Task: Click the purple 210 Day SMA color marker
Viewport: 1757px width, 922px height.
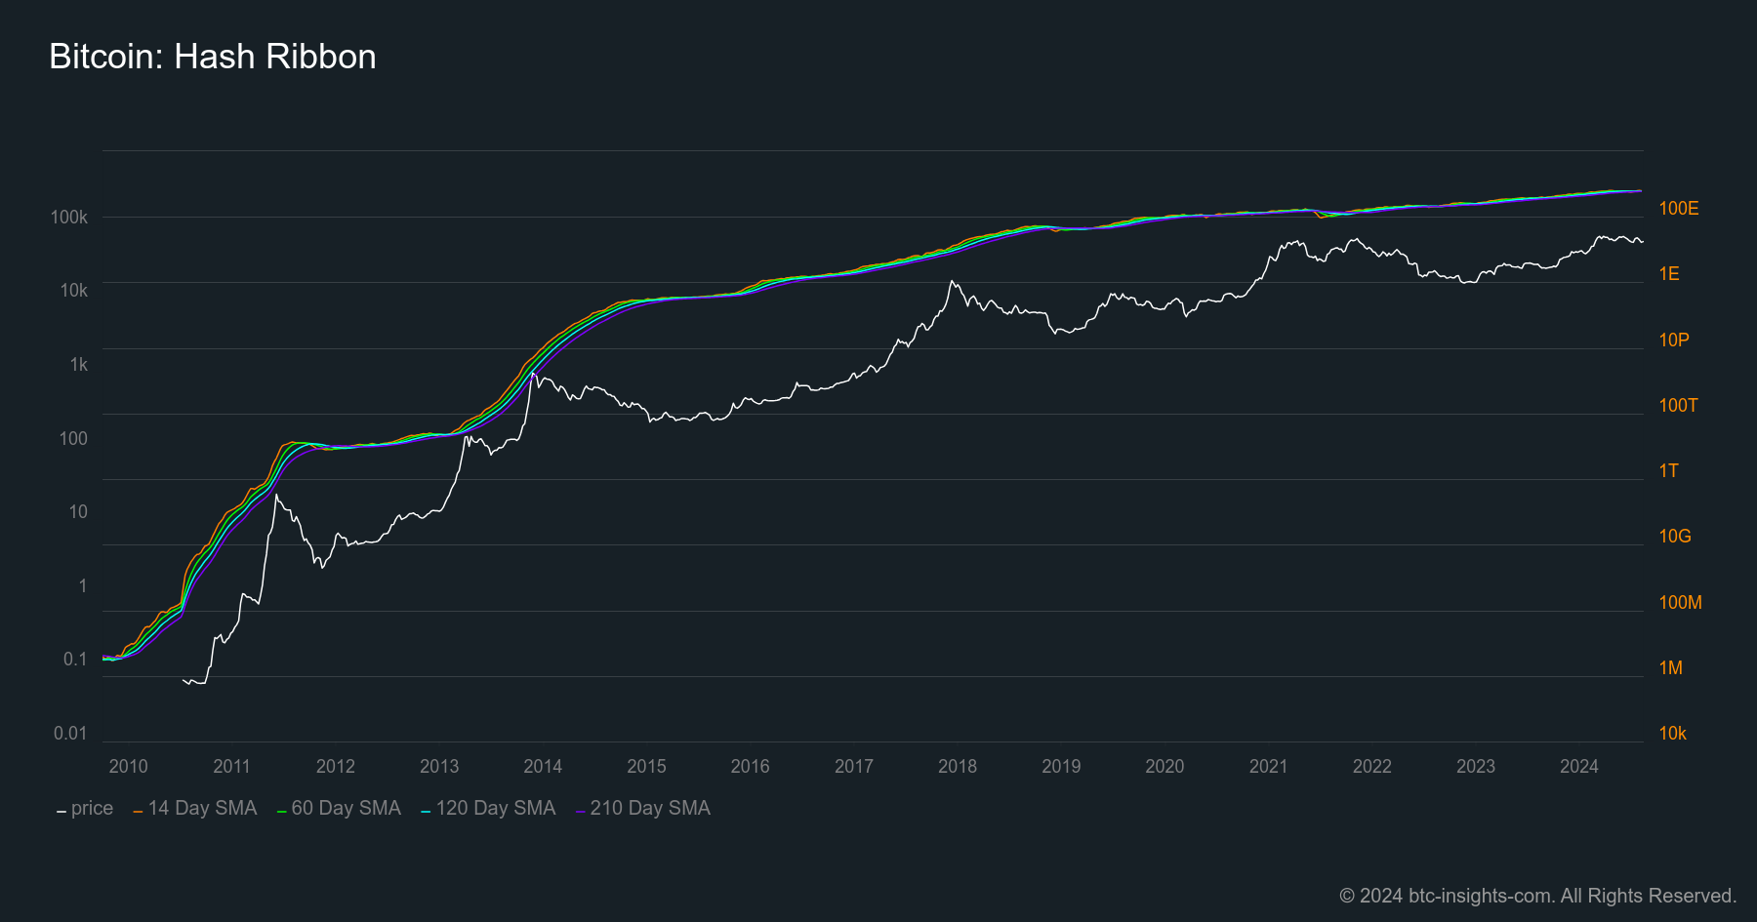Action: (580, 812)
